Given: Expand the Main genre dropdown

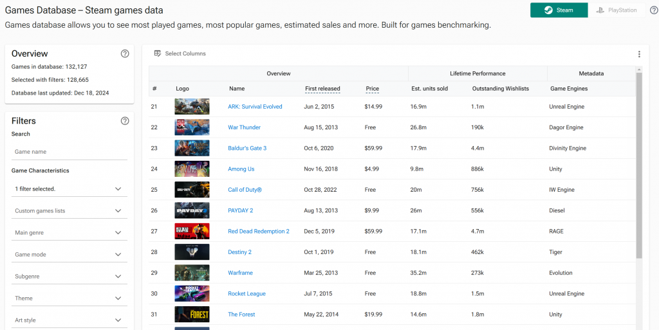Looking at the screenshot, I should point(70,233).
